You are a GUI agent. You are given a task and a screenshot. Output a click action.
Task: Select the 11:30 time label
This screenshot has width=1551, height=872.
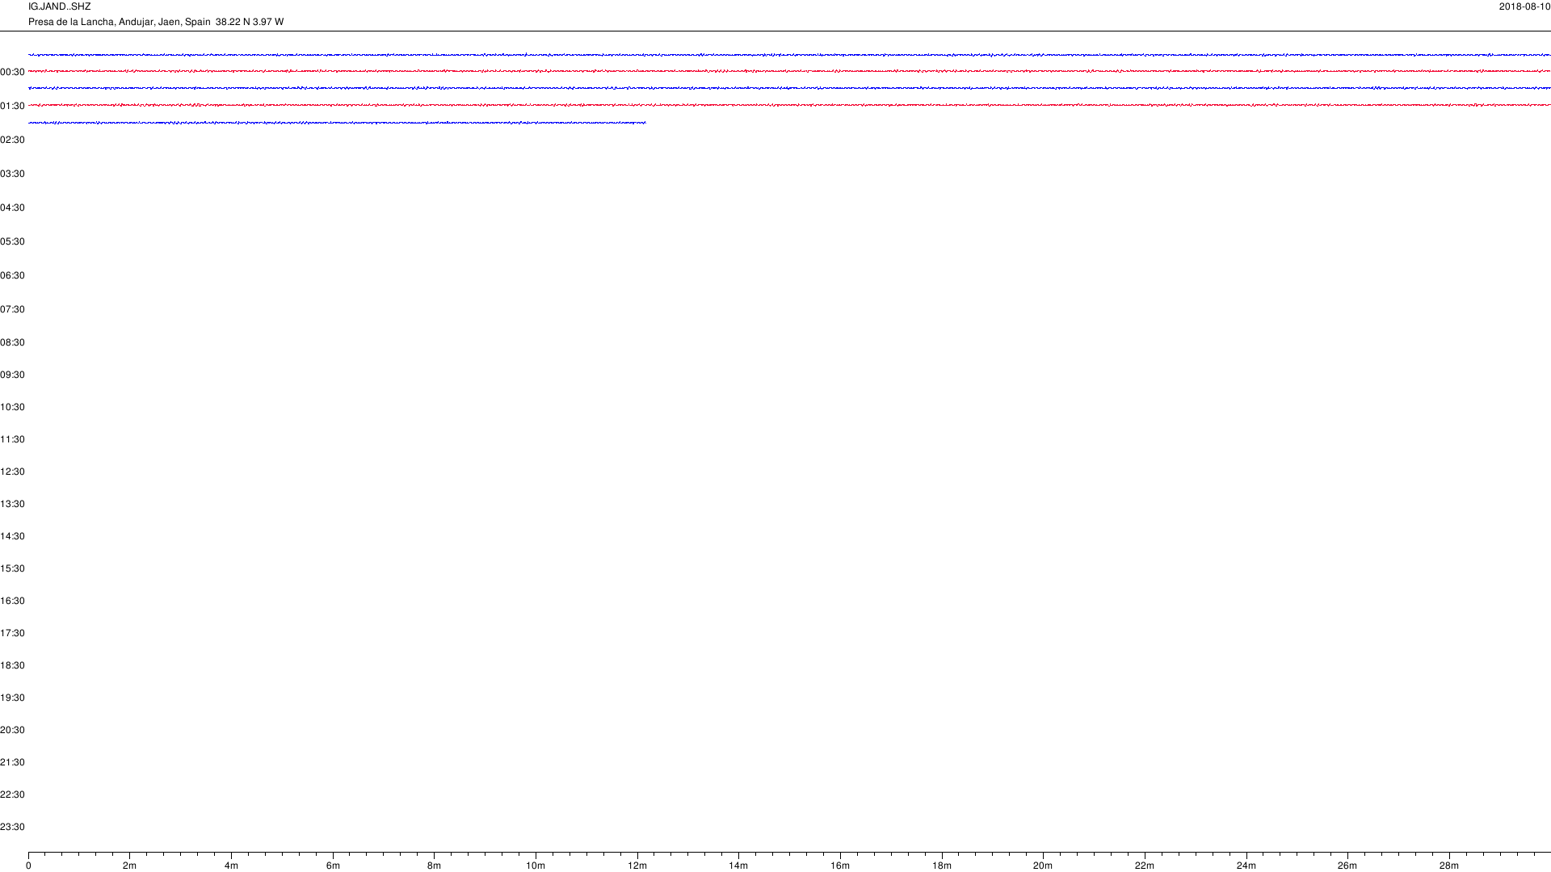(12, 439)
